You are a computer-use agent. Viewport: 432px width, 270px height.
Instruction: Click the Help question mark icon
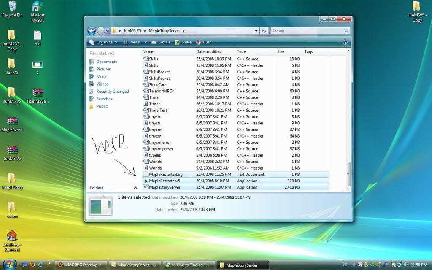point(345,42)
